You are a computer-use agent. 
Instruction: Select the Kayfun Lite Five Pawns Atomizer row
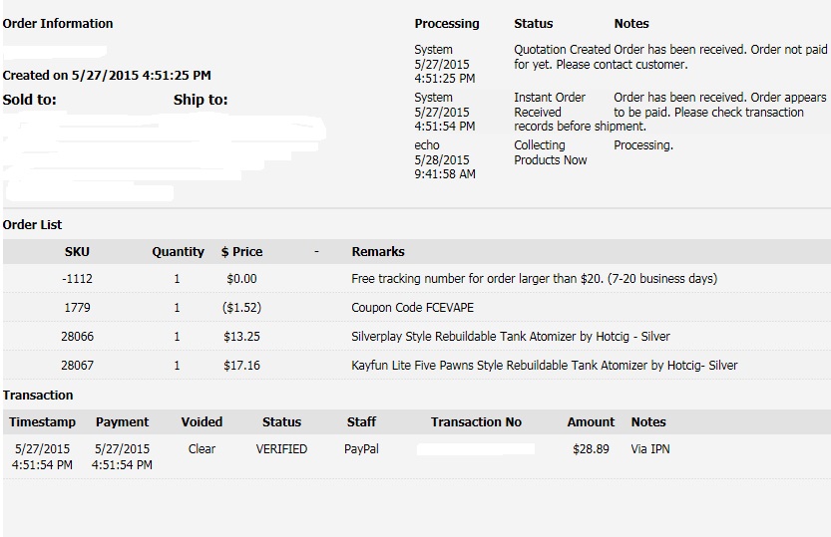click(x=545, y=366)
